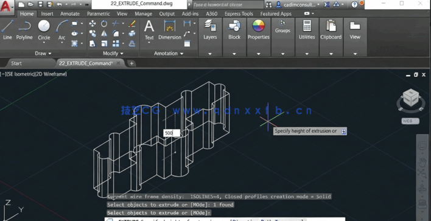
Task: Close the 22_EXTRUDE_Command drawing tab
Action: 118,63
